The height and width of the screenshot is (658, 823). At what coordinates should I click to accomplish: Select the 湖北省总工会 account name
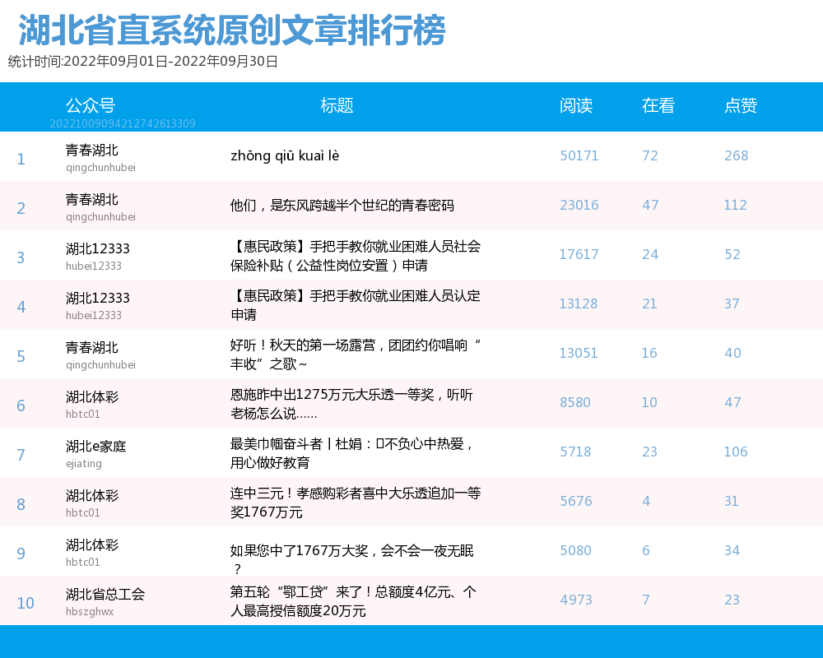[105, 595]
